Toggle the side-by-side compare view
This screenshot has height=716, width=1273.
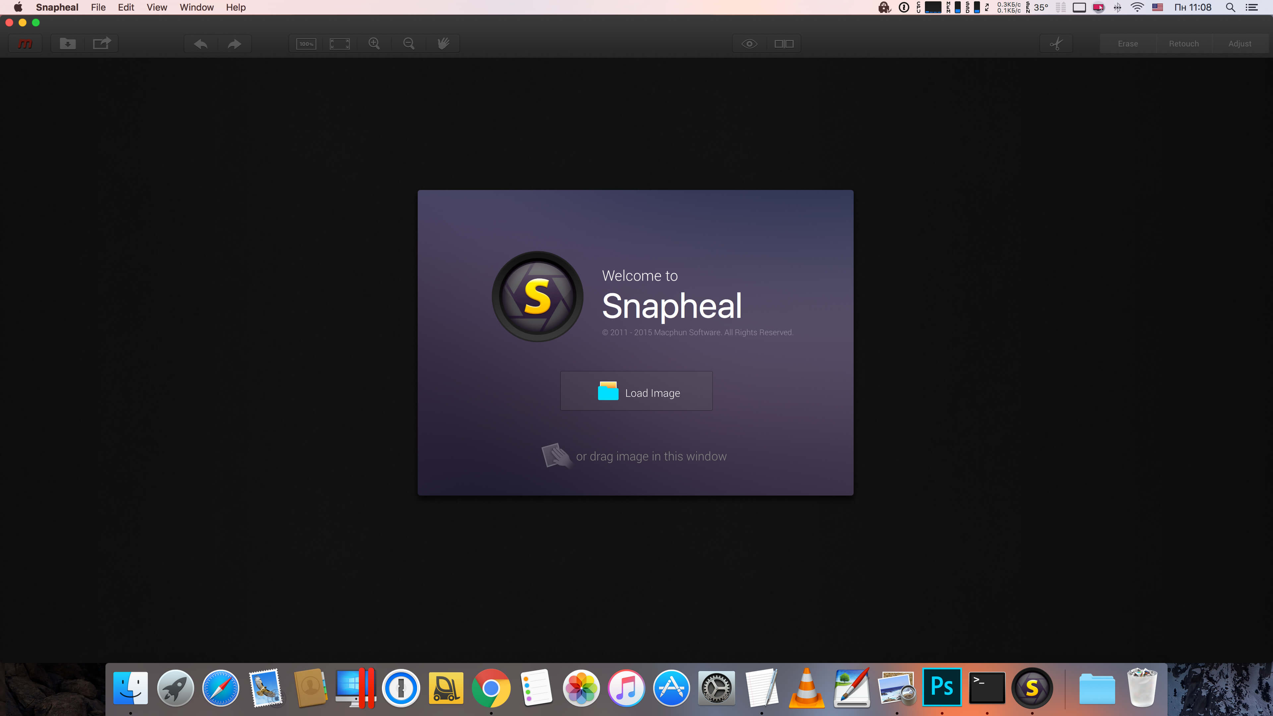pos(784,43)
